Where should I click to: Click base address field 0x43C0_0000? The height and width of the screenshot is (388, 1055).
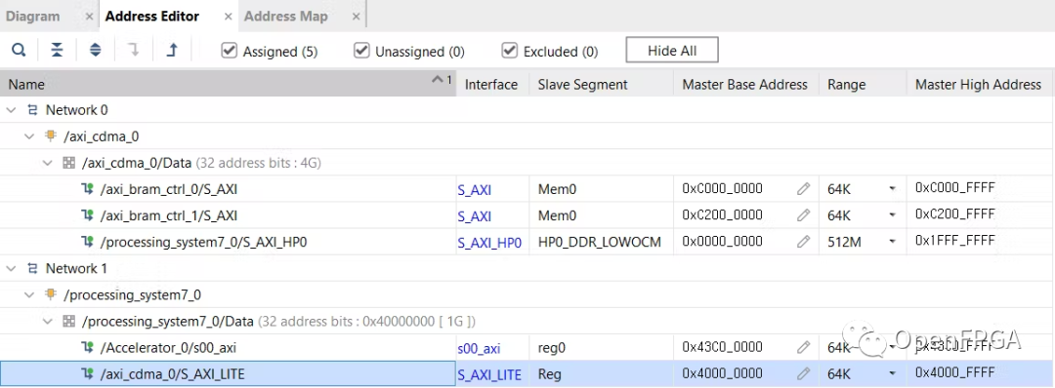723,347
